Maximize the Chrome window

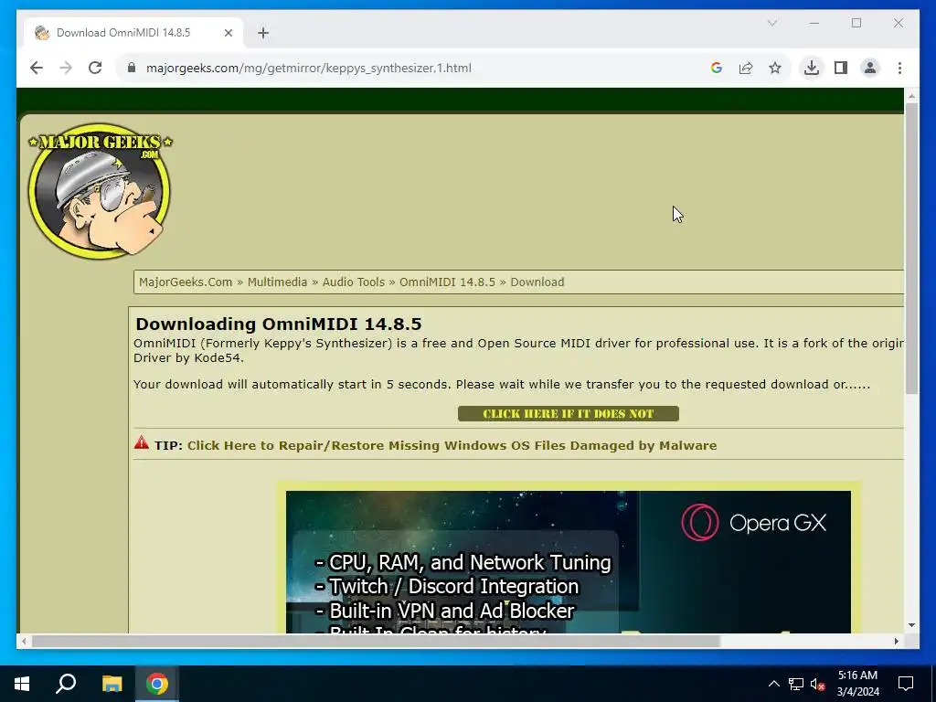(x=856, y=23)
